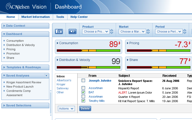Uncheck the BAT alert message checkbox
The image size is (192, 120).
click(83, 92)
